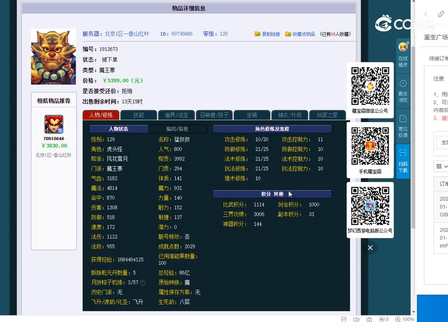The height and width of the screenshot is (322, 448).
Task: Click the ad-block shield icon in status bar
Action: 382,319
